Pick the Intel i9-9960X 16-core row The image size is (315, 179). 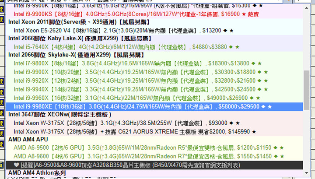coord(154,98)
